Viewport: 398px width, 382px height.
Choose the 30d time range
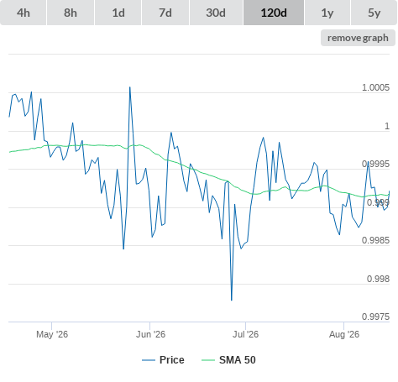tap(216, 13)
